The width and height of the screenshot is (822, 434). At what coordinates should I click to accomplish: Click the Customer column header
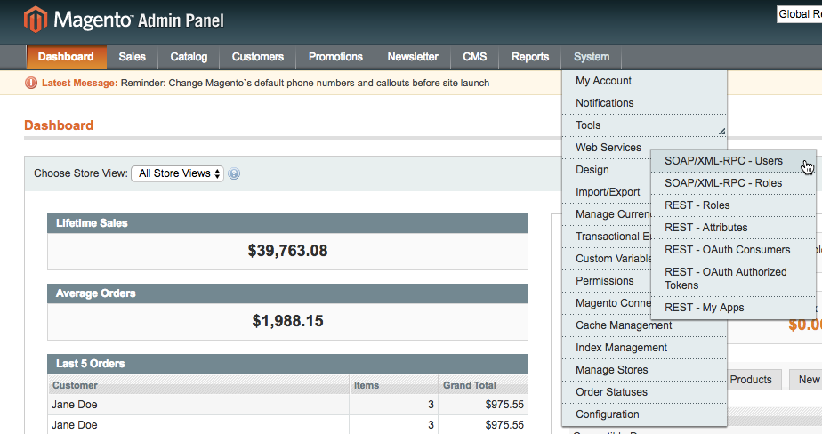[x=198, y=385]
